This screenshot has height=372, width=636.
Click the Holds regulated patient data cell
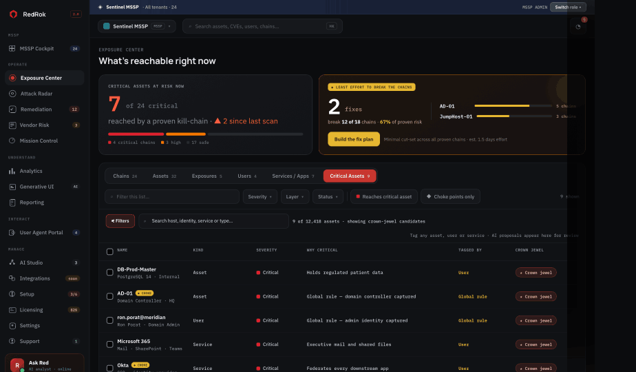[345, 273]
